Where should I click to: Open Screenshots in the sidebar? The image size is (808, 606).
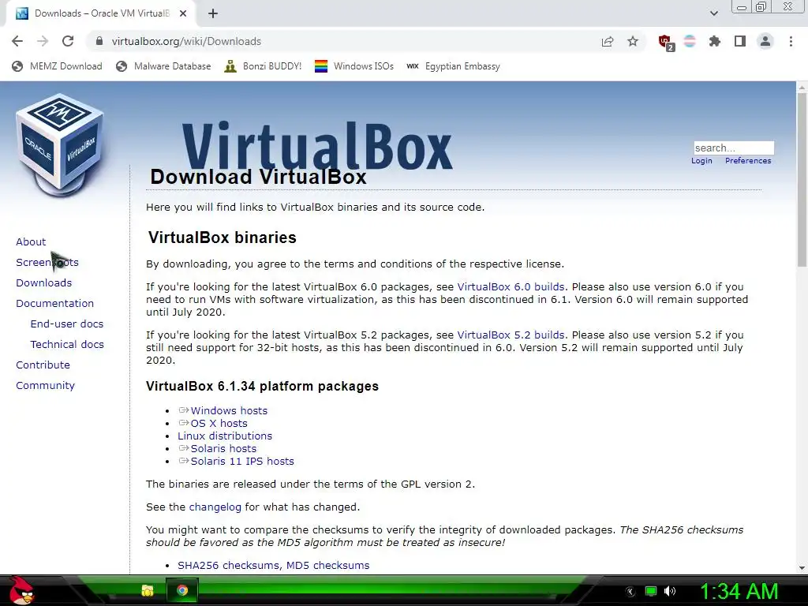(47, 262)
